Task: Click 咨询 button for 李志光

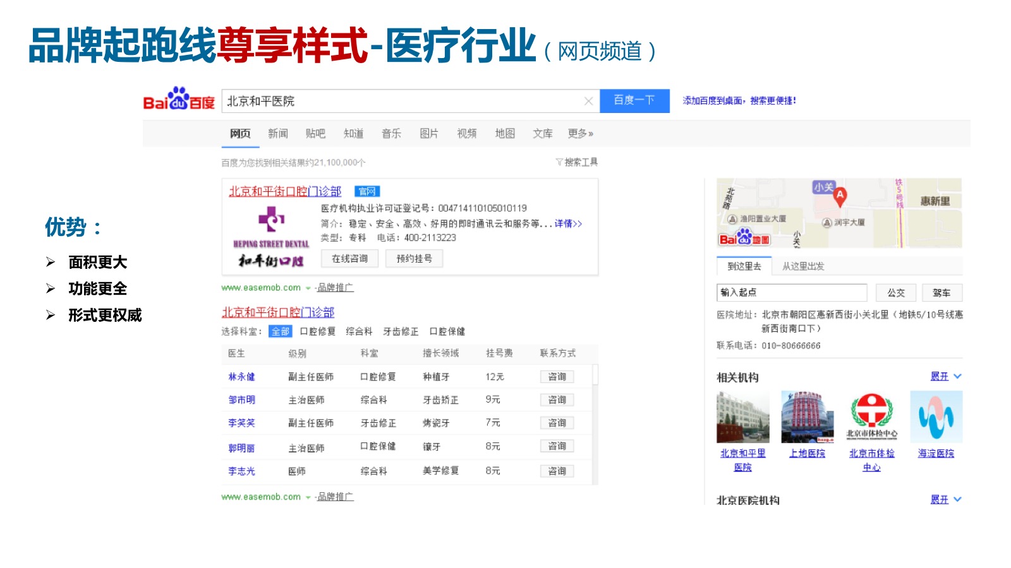Action: coord(557,471)
